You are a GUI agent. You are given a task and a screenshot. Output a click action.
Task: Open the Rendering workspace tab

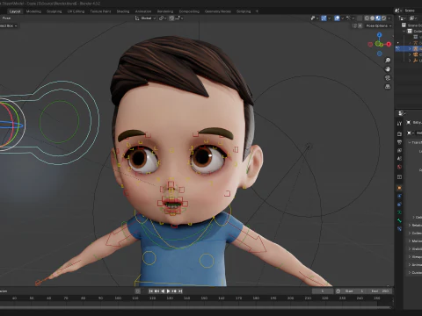point(165,11)
